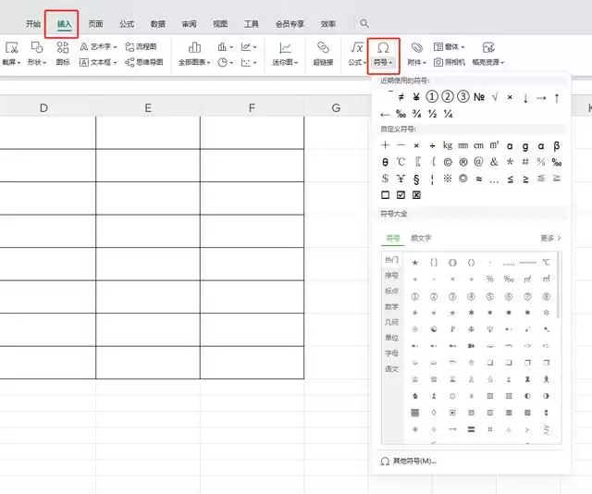Click the Formula (公式) square root icon
This screenshot has height=494, width=592.
[357, 47]
